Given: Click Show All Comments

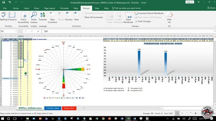Looking at the screenshot, I should [92, 17].
